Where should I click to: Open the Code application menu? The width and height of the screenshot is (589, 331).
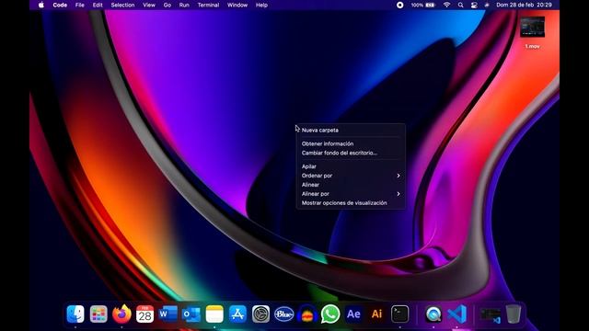[60, 5]
